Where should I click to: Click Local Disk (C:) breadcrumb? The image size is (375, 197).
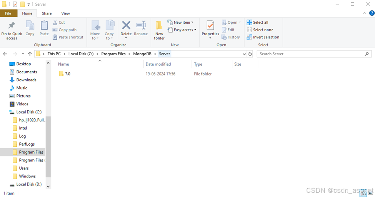pos(81,54)
